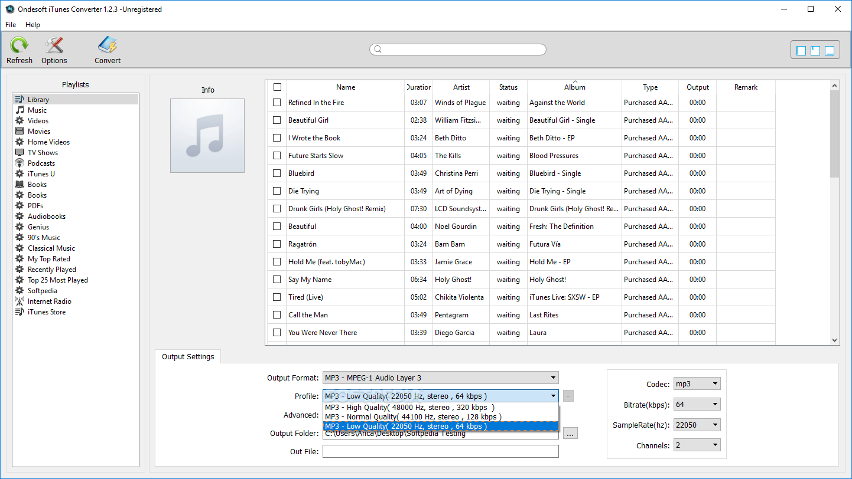This screenshot has height=479, width=852.
Task: Choose MP3 Low Quality 64 kbps option
Action: pos(440,426)
